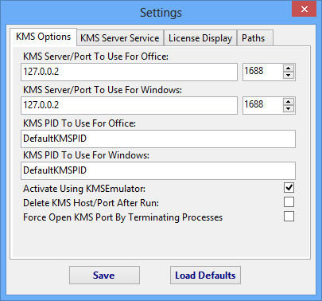This screenshot has width=322, height=301.
Task: Click the 'Delete KMS Host/Port After Run:' label
Action: pos(91,203)
